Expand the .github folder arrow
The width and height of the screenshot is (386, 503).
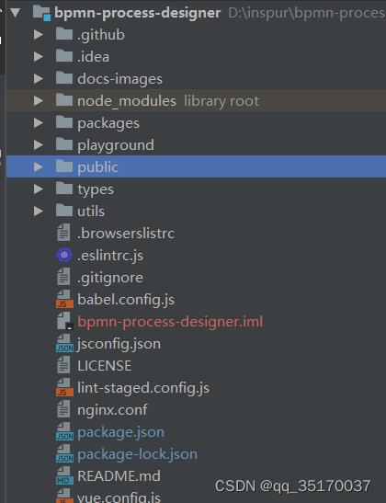coord(39,34)
